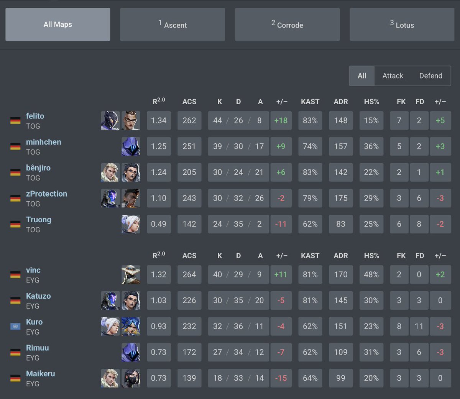Image resolution: width=460 pixels, height=399 pixels.
Task: Click Kuro's 11 first deaths value
Action: [419, 326]
